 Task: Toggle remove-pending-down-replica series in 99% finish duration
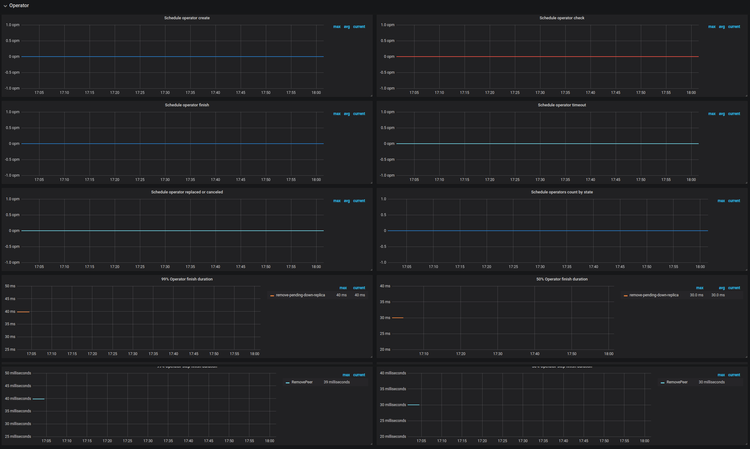tap(300, 295)
